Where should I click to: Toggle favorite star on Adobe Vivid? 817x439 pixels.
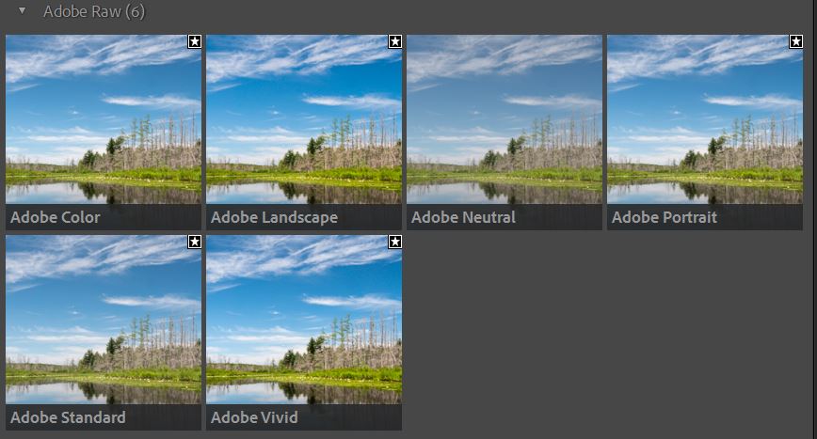coord(395,242)
